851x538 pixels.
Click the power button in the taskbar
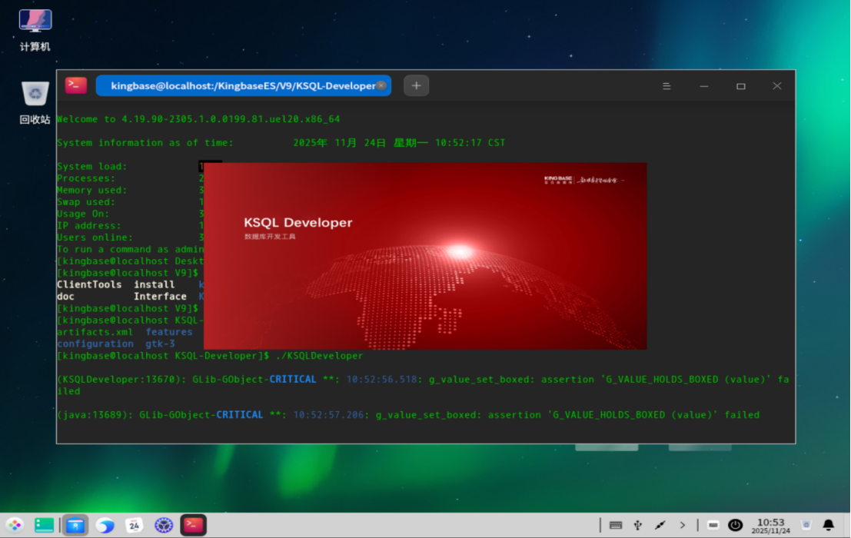pyautogui.click(x=736, y=525)
